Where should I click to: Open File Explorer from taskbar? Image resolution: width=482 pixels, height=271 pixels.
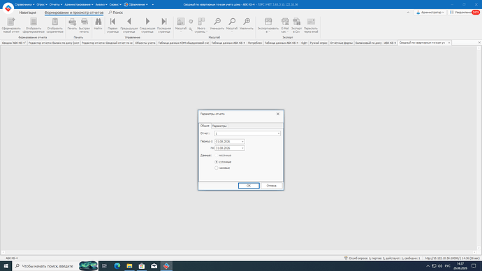129,266
